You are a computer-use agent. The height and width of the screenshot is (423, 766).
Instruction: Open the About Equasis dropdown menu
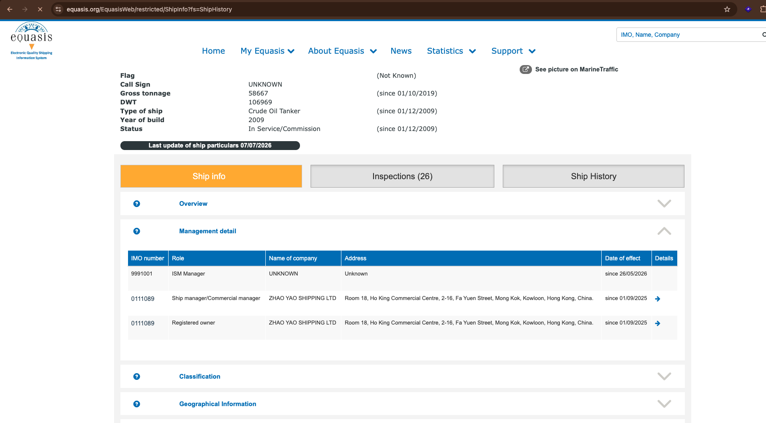coord(342,51)
